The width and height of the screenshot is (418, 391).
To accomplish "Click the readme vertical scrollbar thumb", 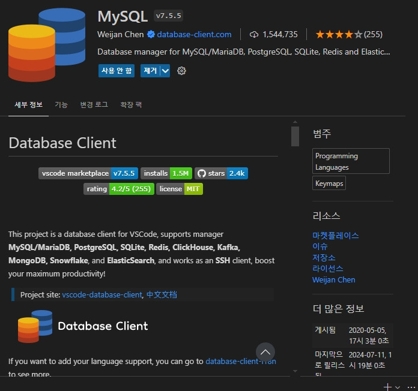I will pos(295,136).
